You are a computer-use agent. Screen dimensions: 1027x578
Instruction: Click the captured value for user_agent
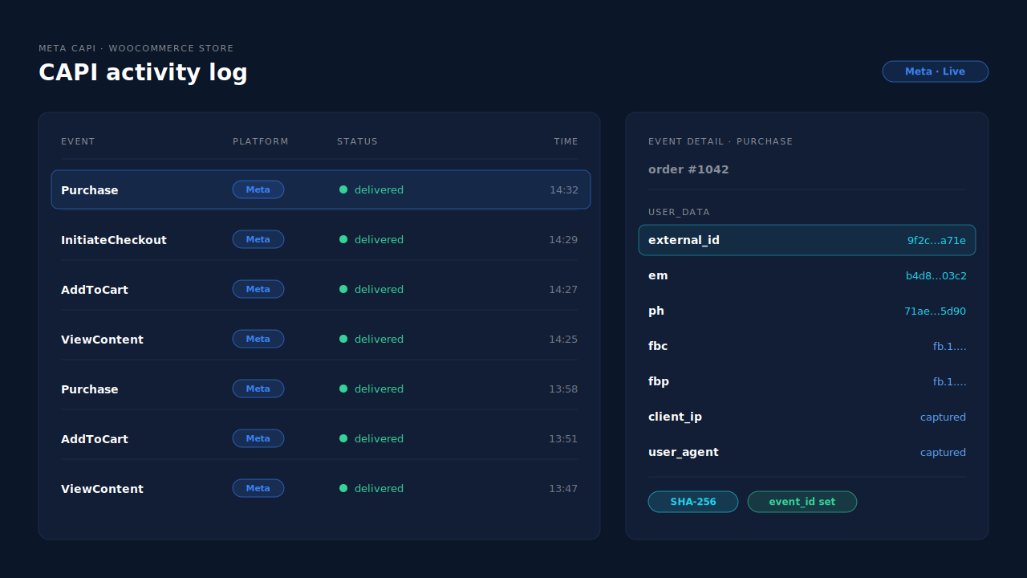[x=944, y=452]
